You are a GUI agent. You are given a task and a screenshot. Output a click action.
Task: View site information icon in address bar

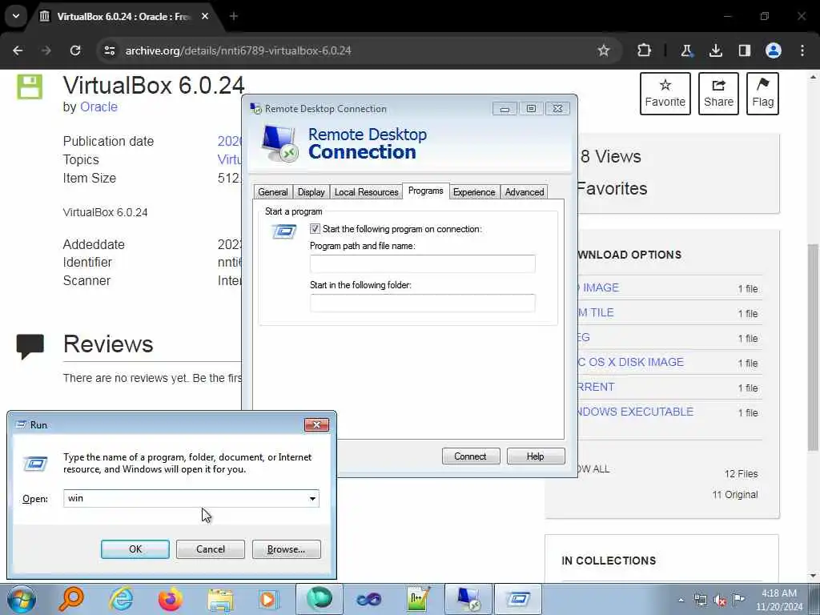pyautogui.click(x=109, y=50)
